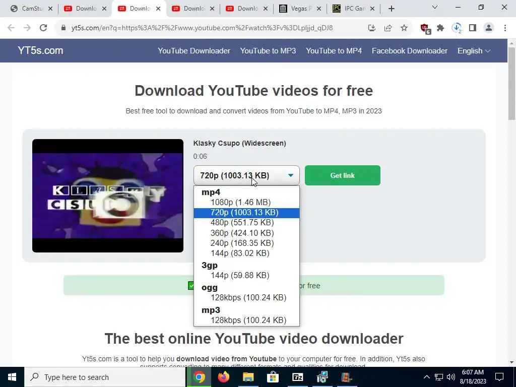
Task: Click the network tray icon
Action: (x=439, y=377)
